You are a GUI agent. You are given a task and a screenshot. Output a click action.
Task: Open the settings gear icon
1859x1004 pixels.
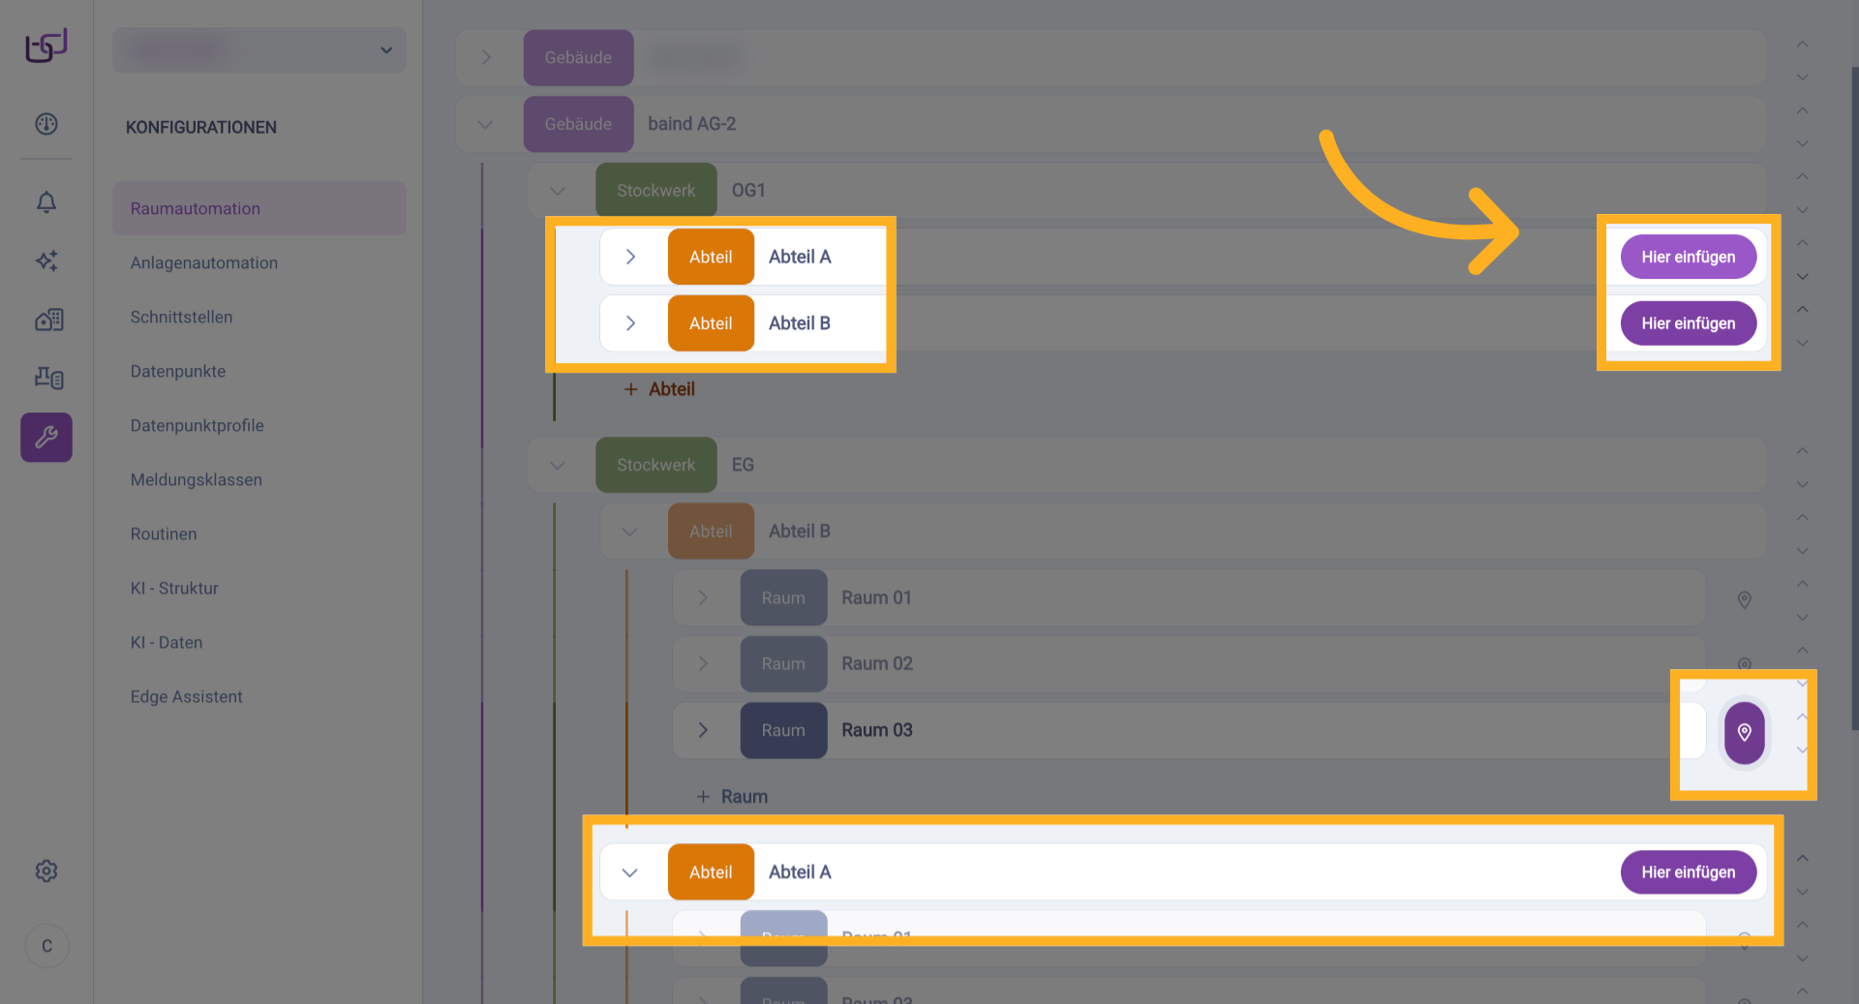[x=46, y=871]
